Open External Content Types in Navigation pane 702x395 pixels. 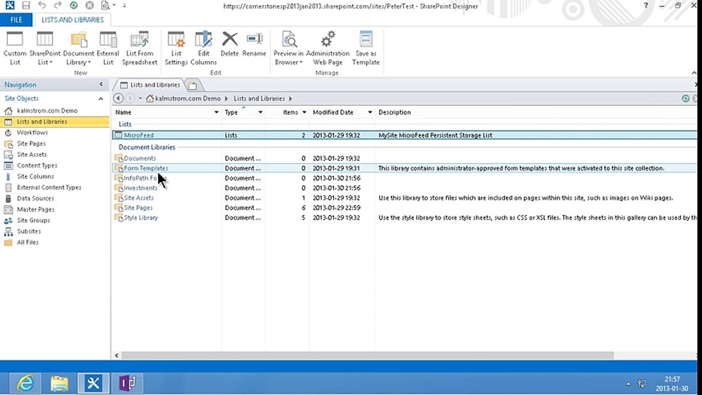(x=49, y=188)
